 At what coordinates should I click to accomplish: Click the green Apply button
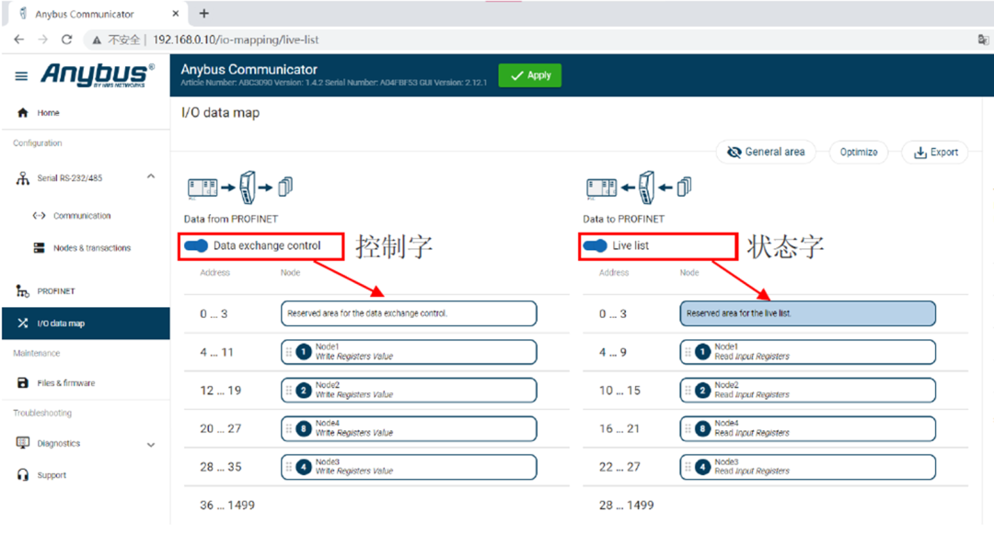(529, 75)
